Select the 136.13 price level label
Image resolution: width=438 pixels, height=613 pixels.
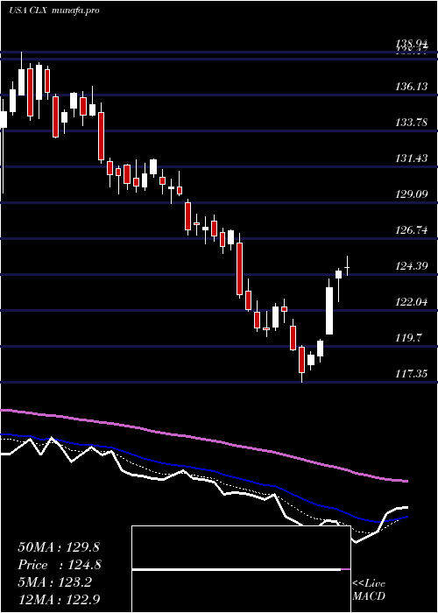(x=411, y=86)
